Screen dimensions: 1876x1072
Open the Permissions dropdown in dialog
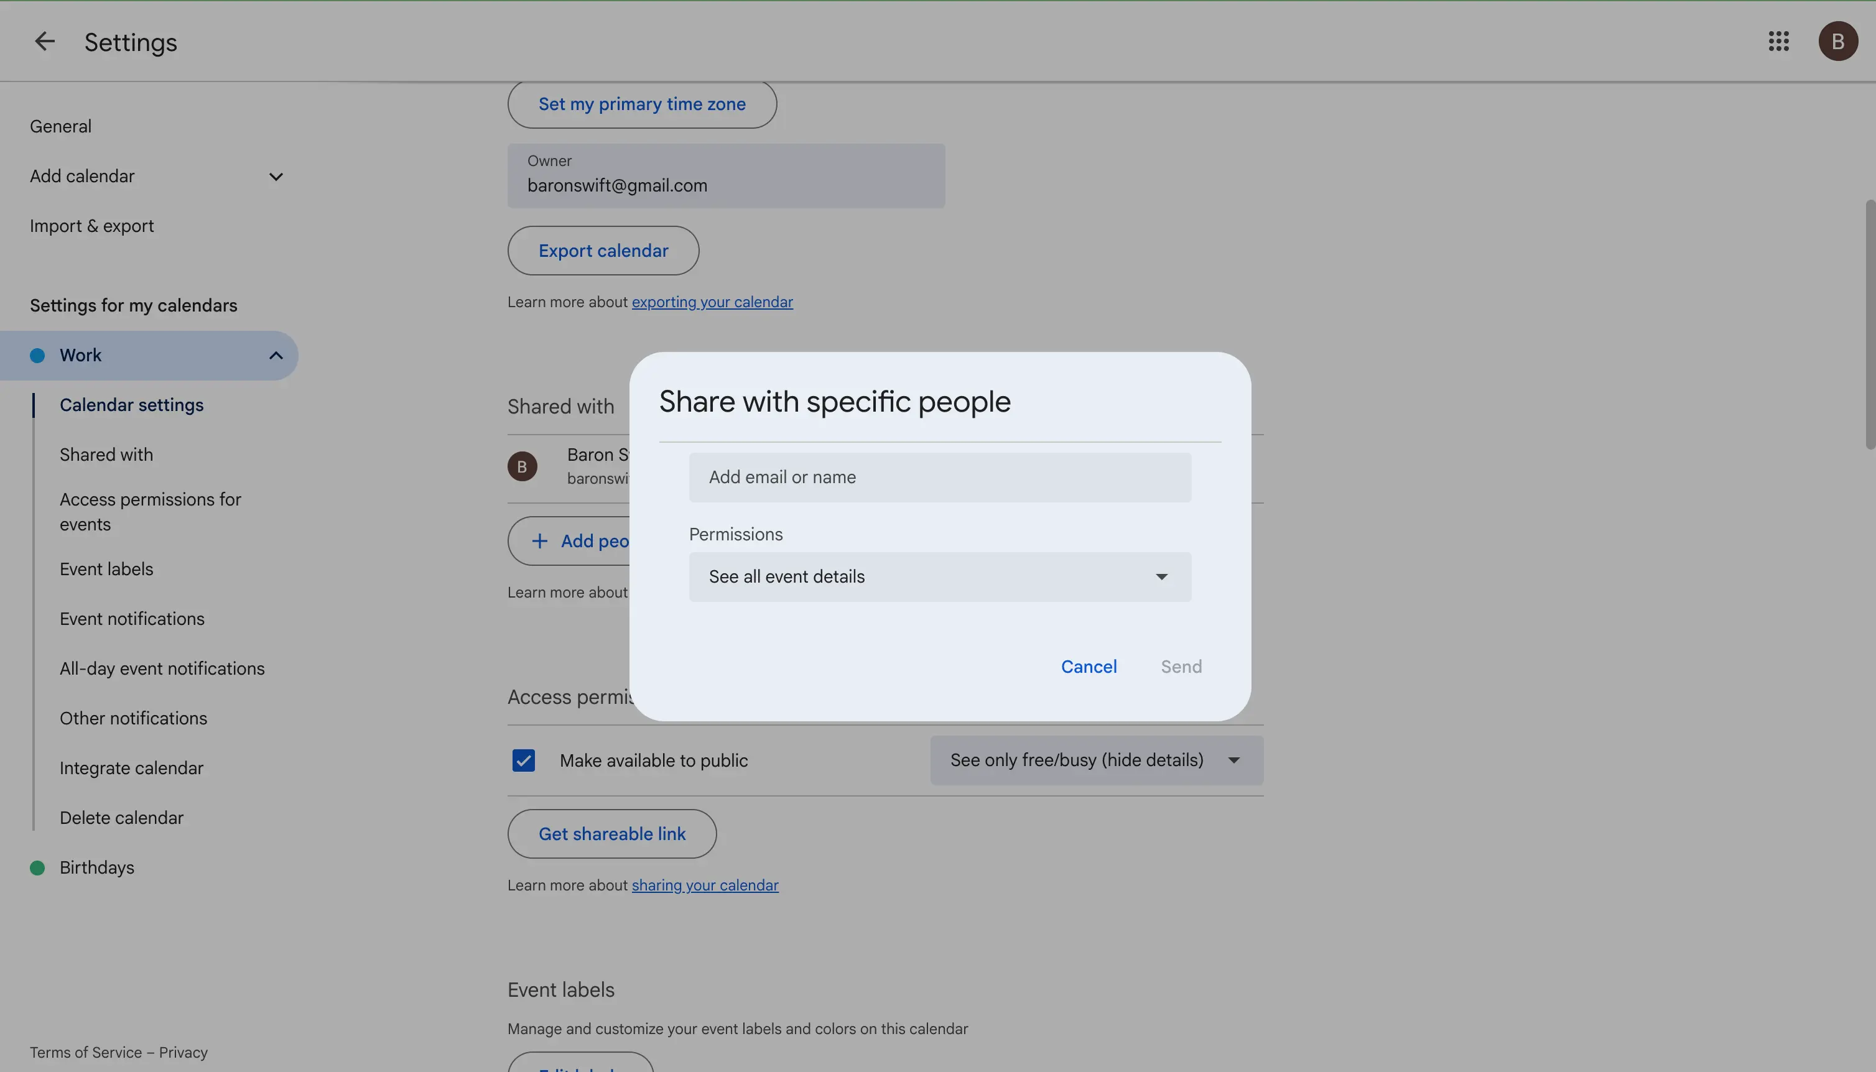[939, 577]
